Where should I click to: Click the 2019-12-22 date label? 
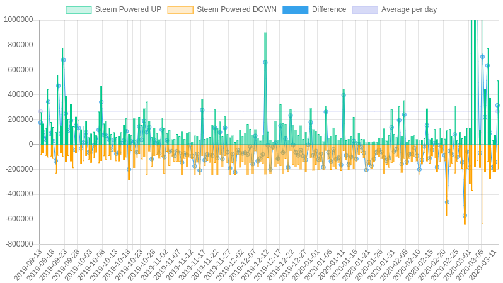pos(280,264)
